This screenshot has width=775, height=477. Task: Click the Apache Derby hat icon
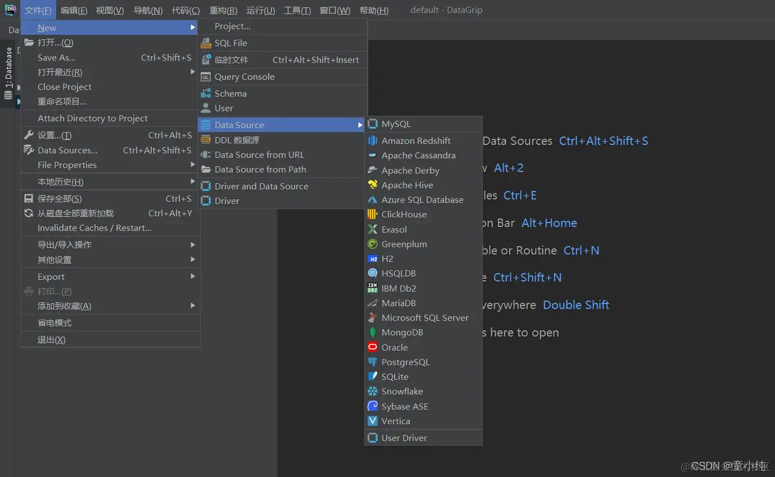click(x=373, y=170)
